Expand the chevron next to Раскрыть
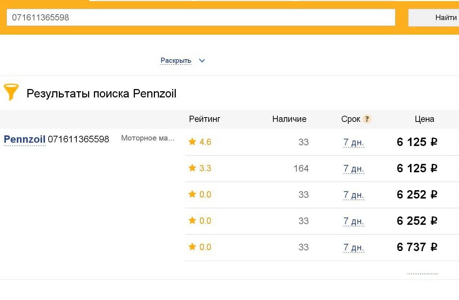Viewport: 459px width, 300px height. [x=202, y=61]
